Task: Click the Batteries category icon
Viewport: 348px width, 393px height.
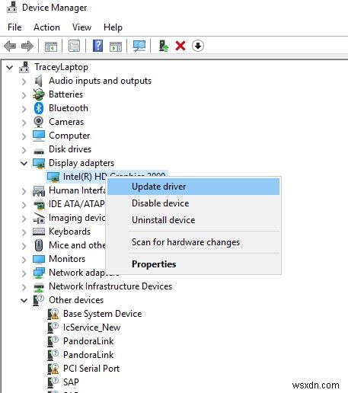Action: 39,94
